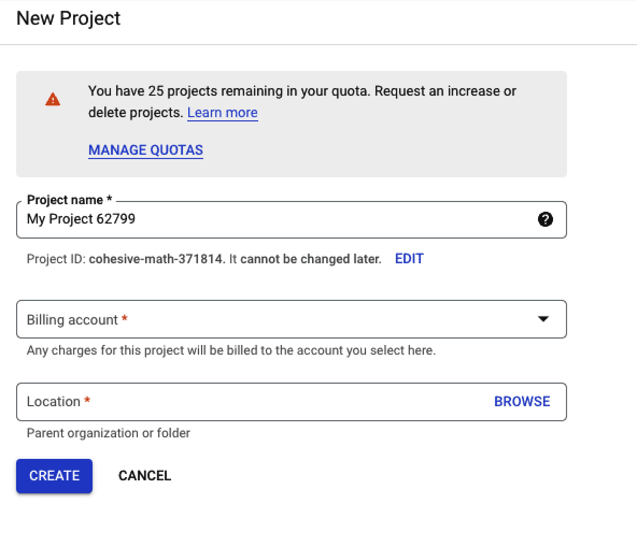This screenshot has height=547, width=637.
Task: Click the Project ID cohesive-math-371814 text
Action: 157,259
